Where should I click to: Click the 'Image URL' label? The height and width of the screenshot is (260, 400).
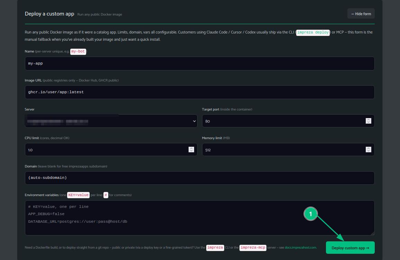click(33, 80)
